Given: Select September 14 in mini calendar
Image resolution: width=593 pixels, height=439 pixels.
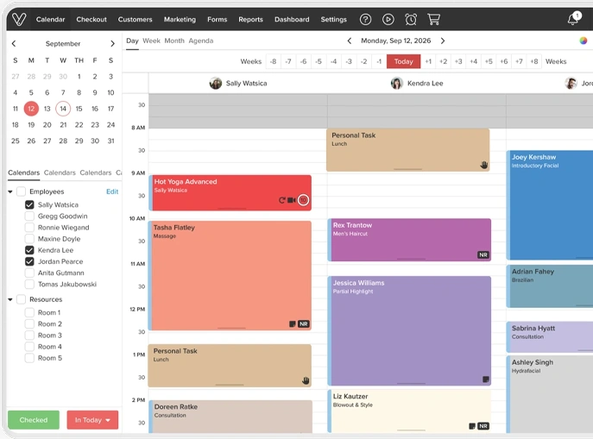Looking at the screenshot, I should 63,109.
